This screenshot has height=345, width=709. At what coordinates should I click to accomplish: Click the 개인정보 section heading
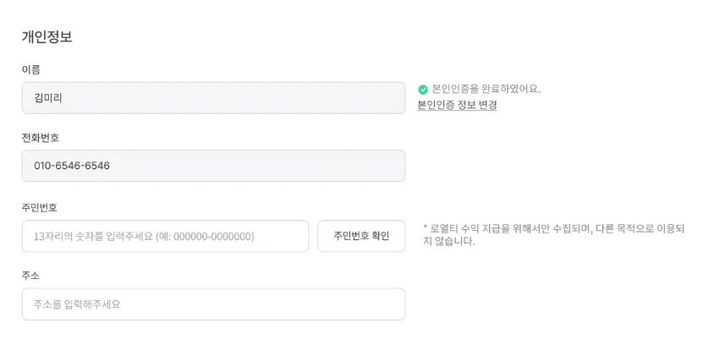[x=47, y=37]
